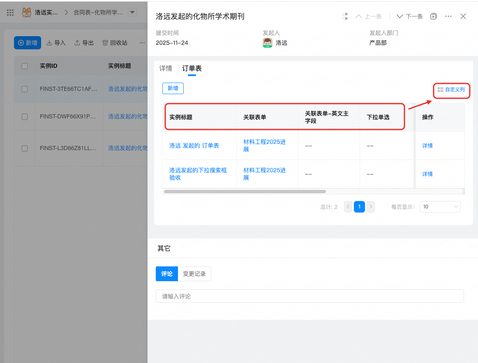Close the detail side panel

pyautogui.click(x=463, y=16)
